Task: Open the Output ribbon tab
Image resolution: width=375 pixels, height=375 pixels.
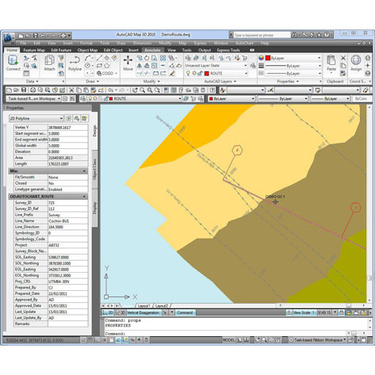Action: coord(205,50)
